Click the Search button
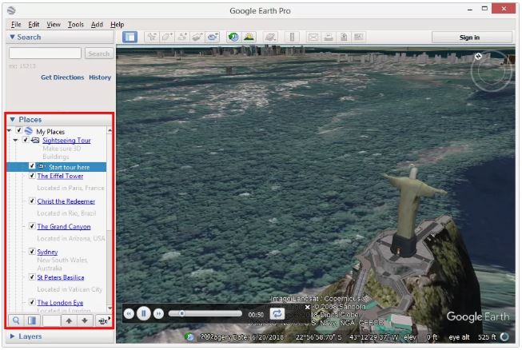The height and width of the screenshot is (350, 522). (99, 54)
